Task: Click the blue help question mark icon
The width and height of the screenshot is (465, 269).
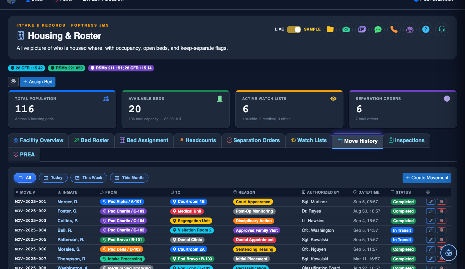Action: click(426, 29)
